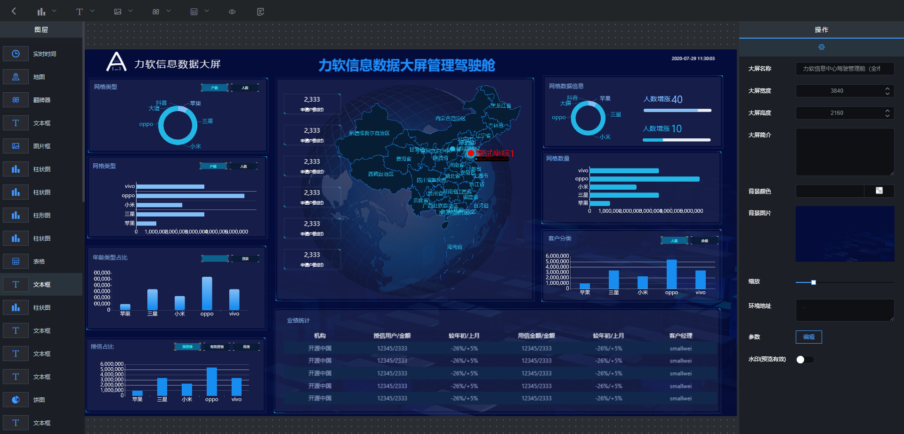Open the image insert tool
904x434 pixels.
118,11
